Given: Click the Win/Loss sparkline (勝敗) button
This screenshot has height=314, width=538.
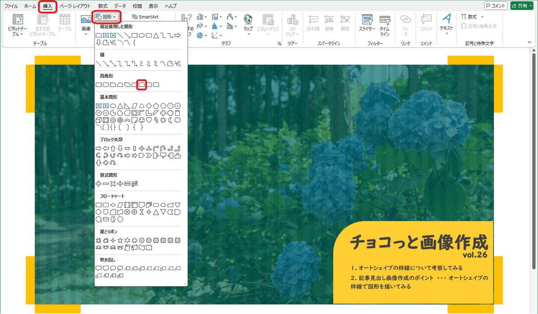Looking at the screenshot, I should click(x=345, y=23).
